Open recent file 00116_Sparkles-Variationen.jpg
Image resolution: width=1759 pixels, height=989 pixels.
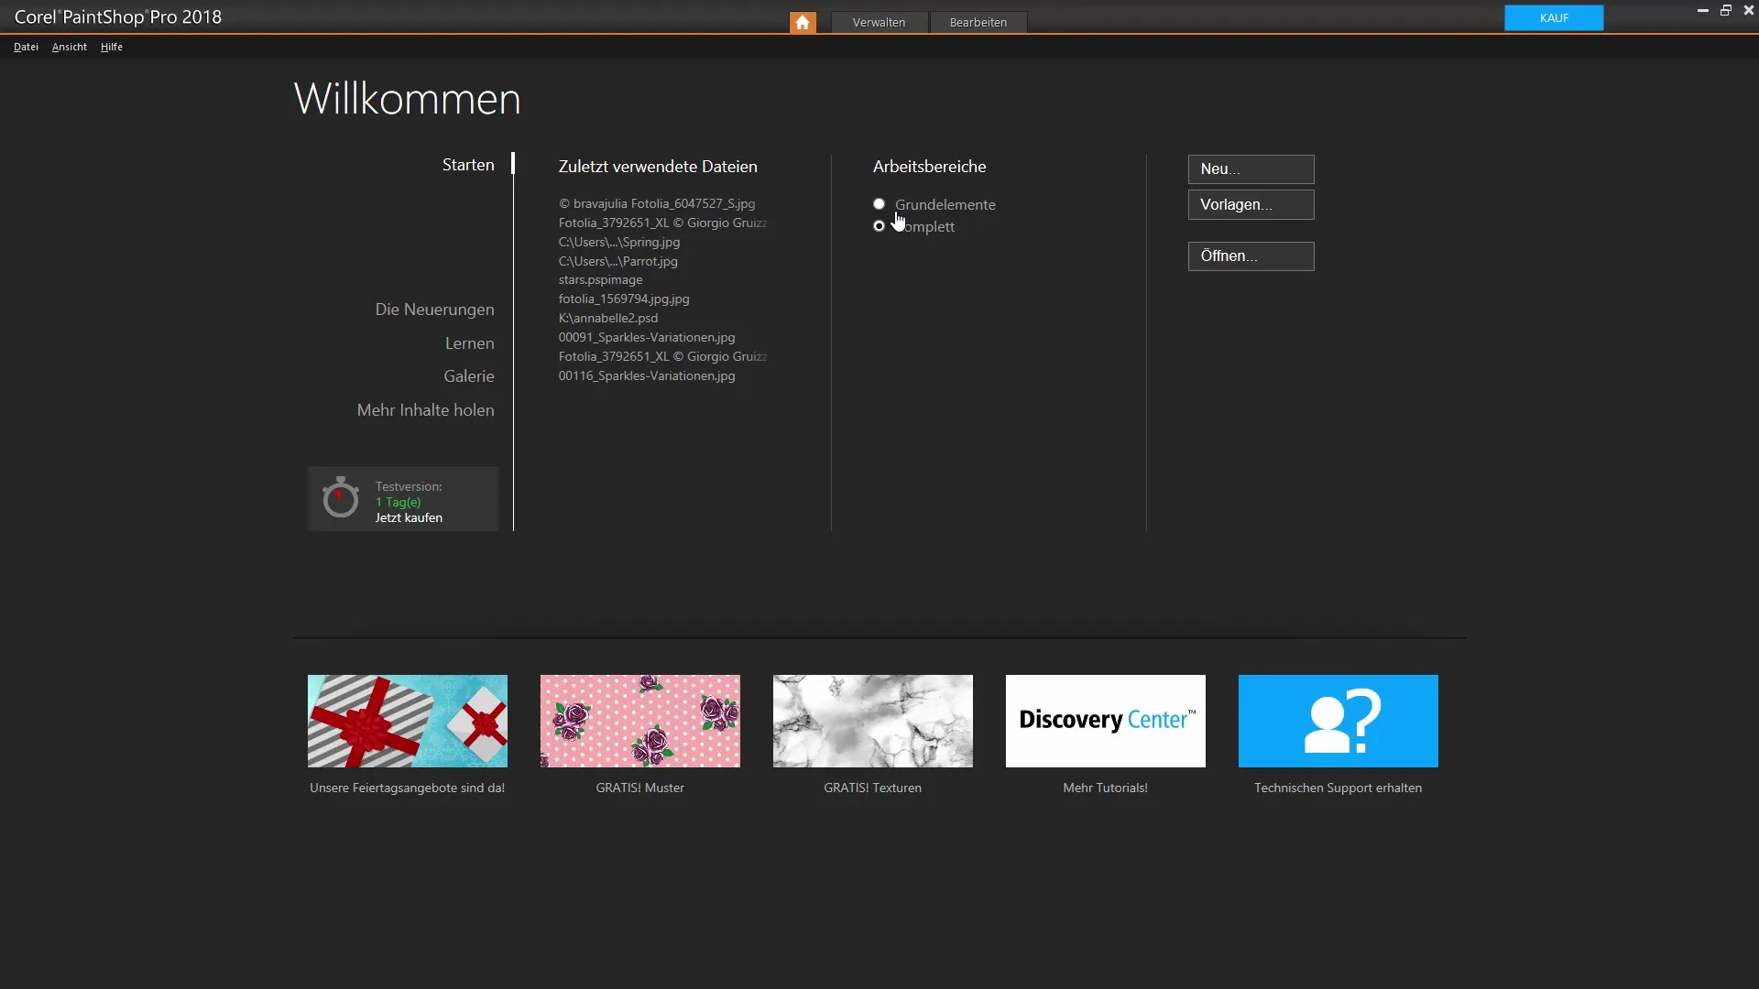click(647, 376)
